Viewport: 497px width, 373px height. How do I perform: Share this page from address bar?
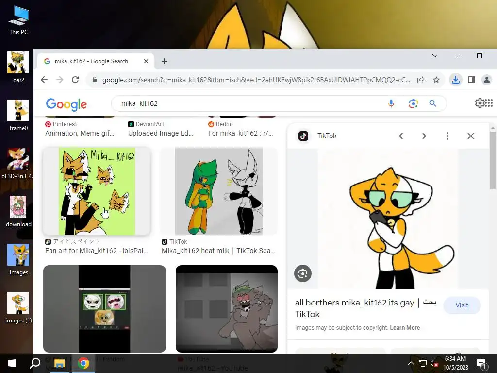tap(421, 80)
